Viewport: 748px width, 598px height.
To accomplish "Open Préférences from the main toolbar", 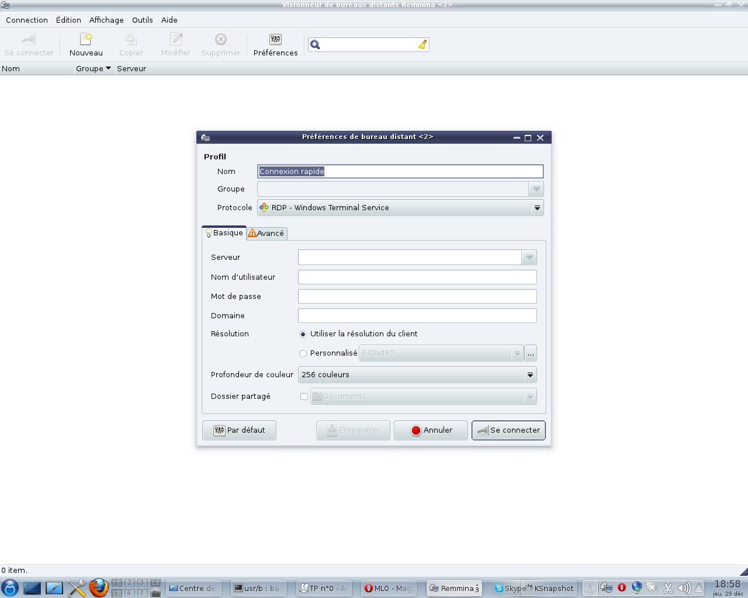I will coord(275,44).
